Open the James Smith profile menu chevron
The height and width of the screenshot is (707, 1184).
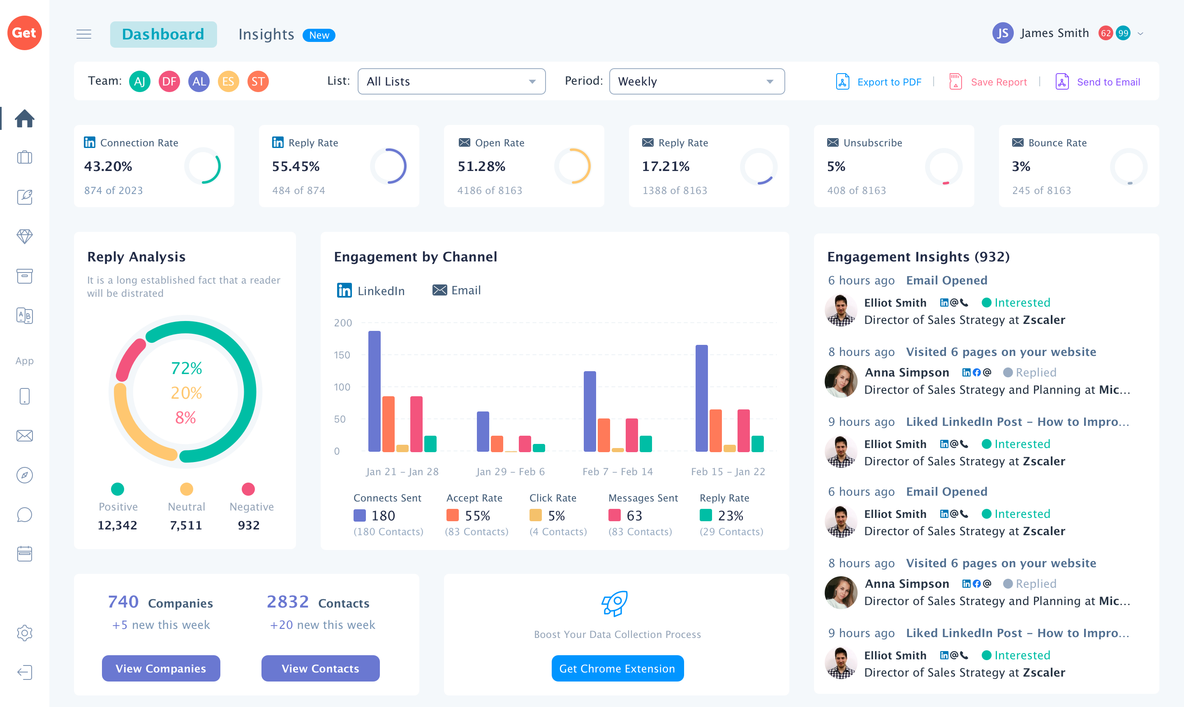pyautogui.click(x=1140, y=33)
